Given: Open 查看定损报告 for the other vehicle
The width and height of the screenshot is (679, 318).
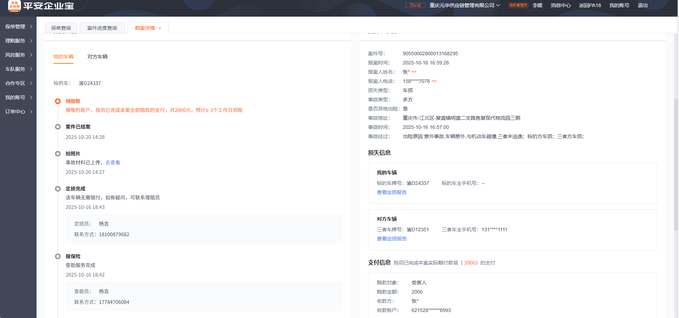Looking at the screenshot, I should pyautogui.click(x=392, y=239).
